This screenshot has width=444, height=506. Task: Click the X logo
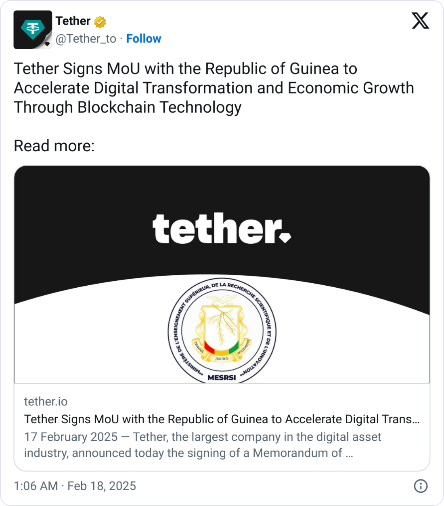coord(420,21)
